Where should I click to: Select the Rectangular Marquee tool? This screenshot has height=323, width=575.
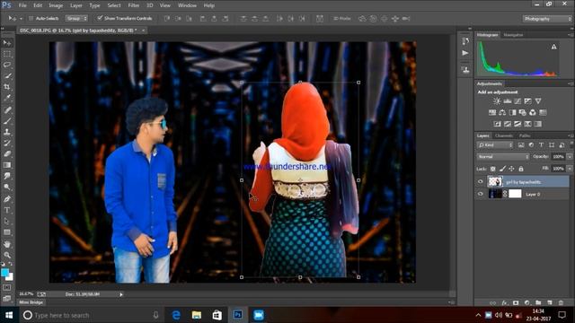pyautogui.click(x=7, y=54)
